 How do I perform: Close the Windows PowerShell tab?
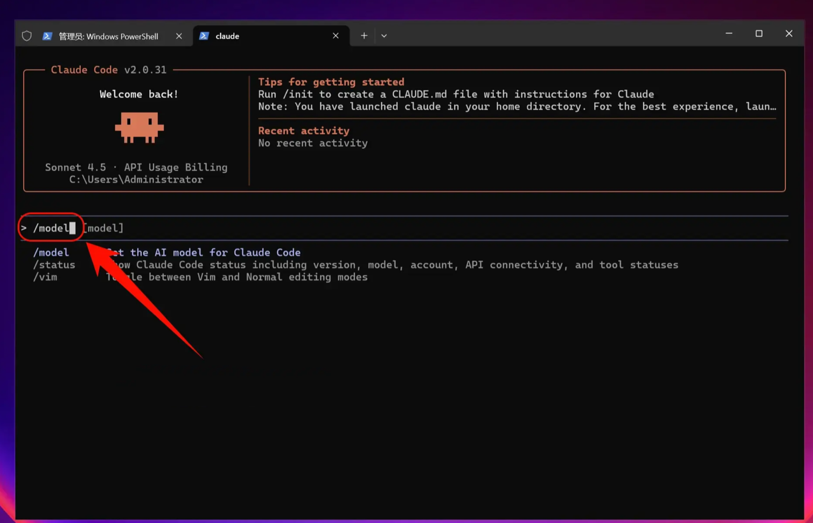[179, 36]
